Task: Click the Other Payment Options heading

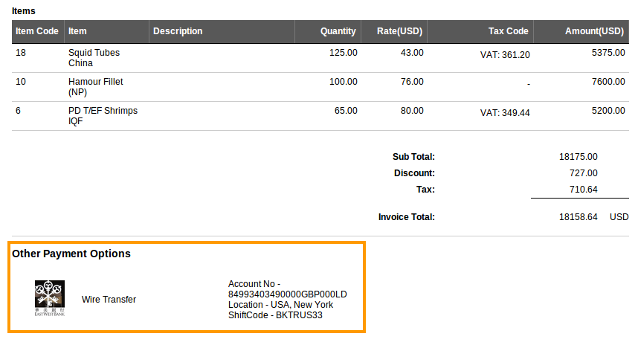Action: click(x=71, y=254)
